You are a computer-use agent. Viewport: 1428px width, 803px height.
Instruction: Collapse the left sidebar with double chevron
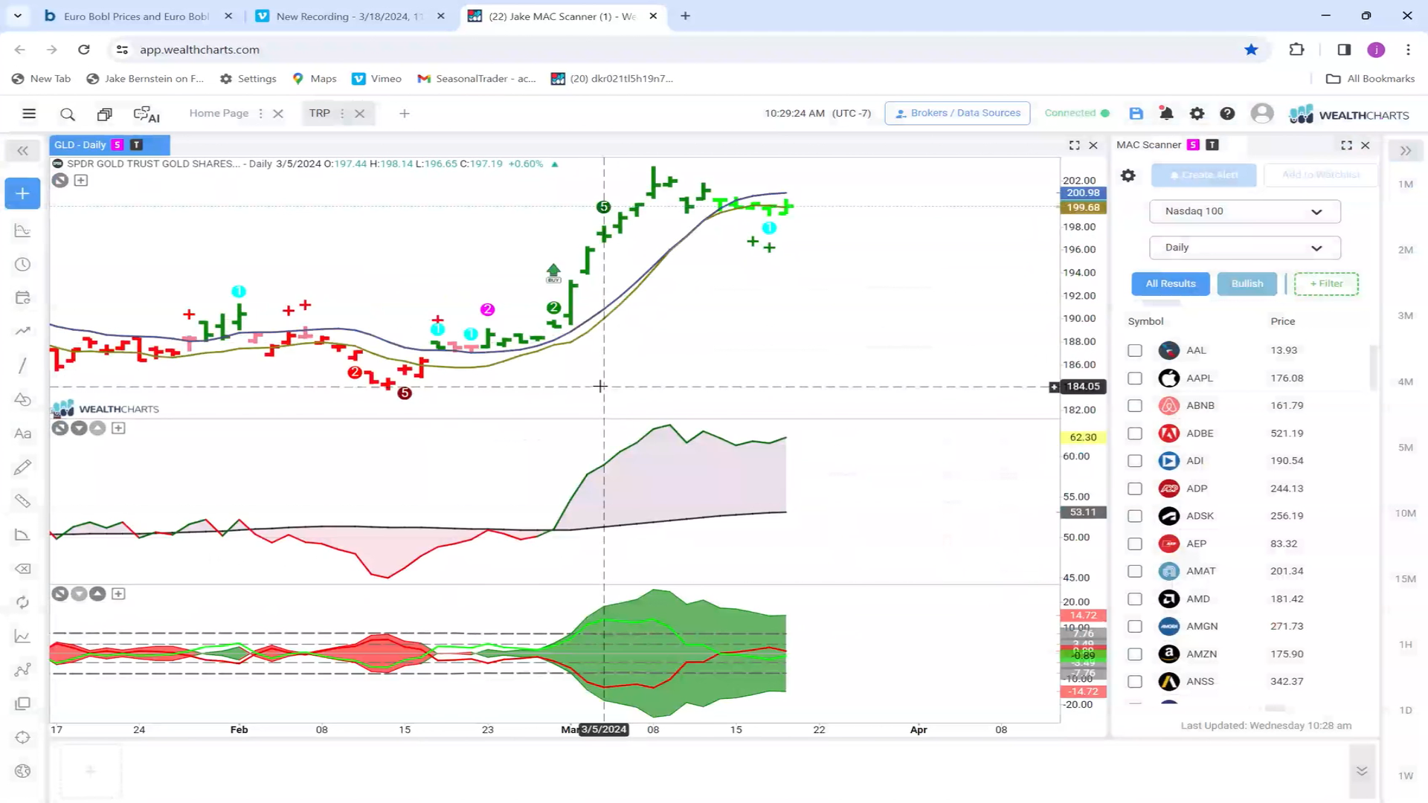coord(22,151)
